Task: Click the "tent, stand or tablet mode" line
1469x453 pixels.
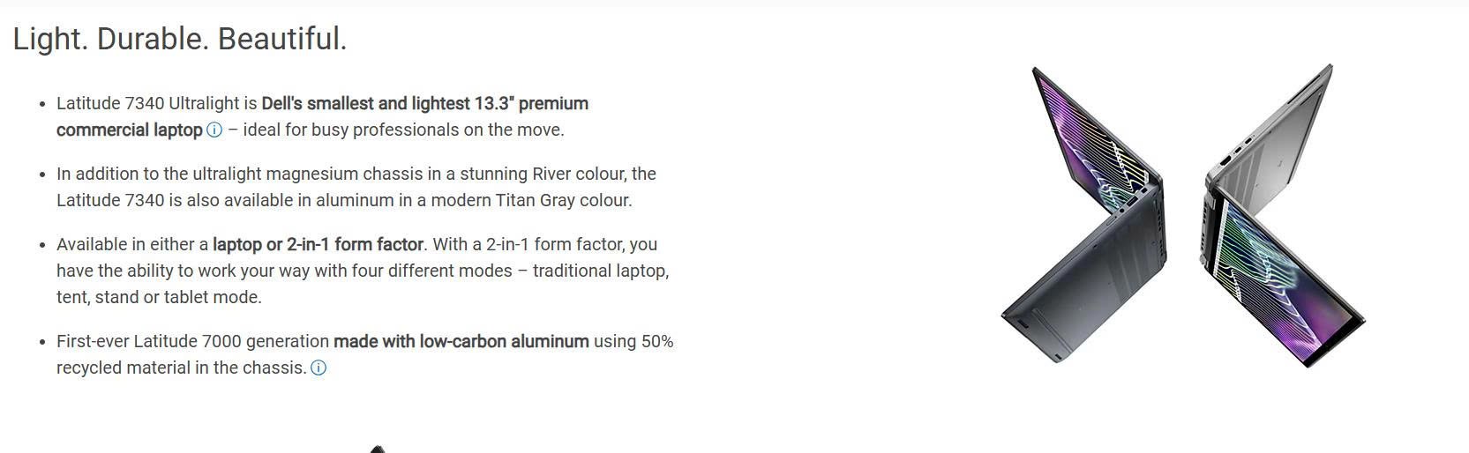Action: tap(159, 298)
